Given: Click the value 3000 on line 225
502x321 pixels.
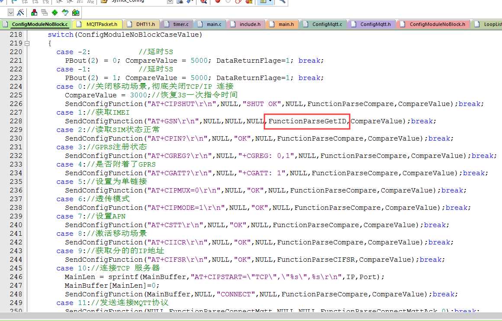Looking at the screenshot, I should [x=138, y=95].
